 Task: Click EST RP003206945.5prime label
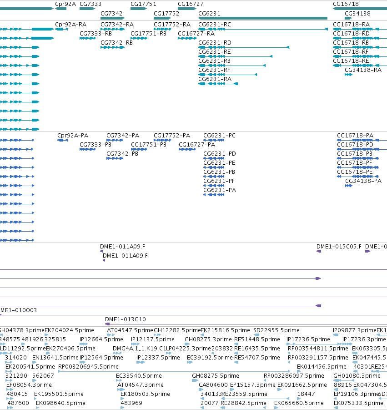point(88,367)
